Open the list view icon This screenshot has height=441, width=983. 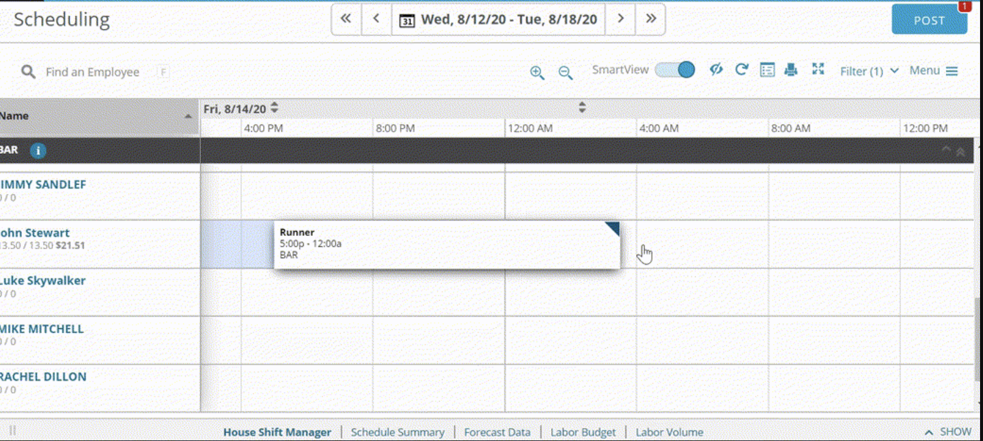tap(767, 70)
